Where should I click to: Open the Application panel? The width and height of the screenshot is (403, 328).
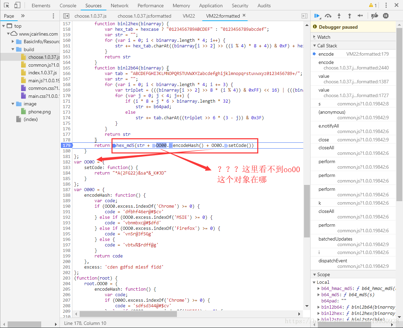[211, 6]
